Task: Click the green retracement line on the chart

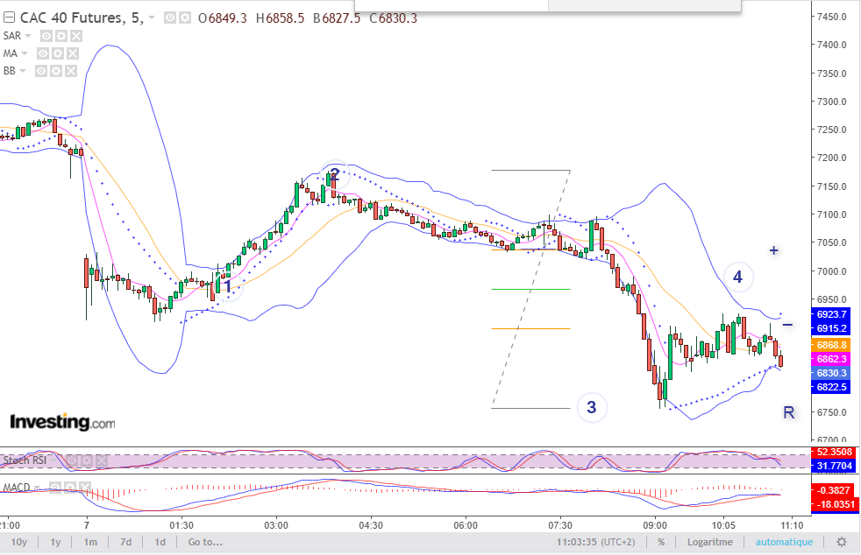Action: pyautogui.click(x=531, y=289)
